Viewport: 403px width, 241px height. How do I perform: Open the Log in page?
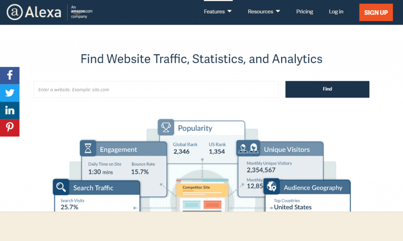[x=336, y=11]
